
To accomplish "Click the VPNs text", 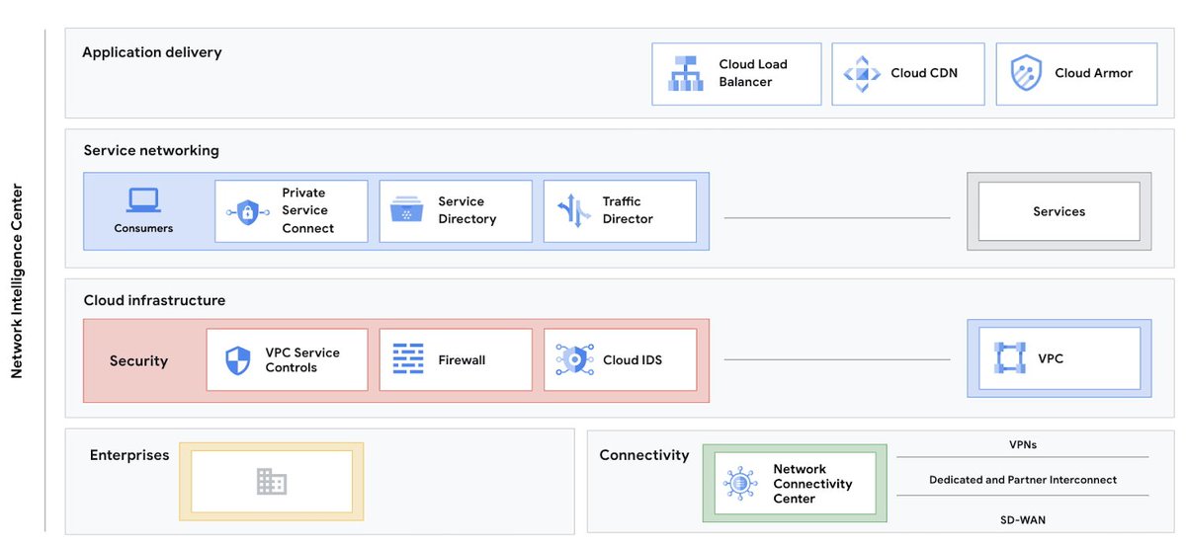I will pos(1023,445).
